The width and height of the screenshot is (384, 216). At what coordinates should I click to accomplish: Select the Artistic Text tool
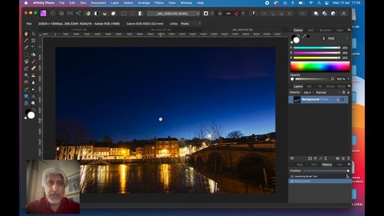point(34,97)
